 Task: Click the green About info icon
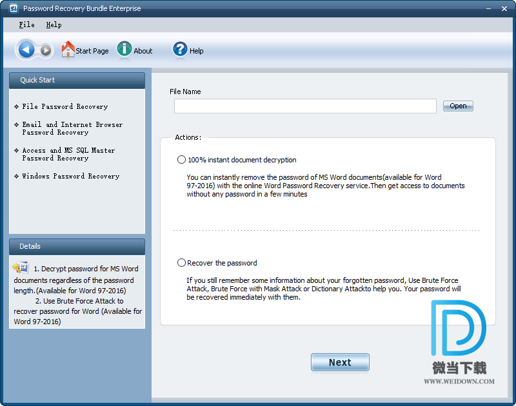pos(124,50)
